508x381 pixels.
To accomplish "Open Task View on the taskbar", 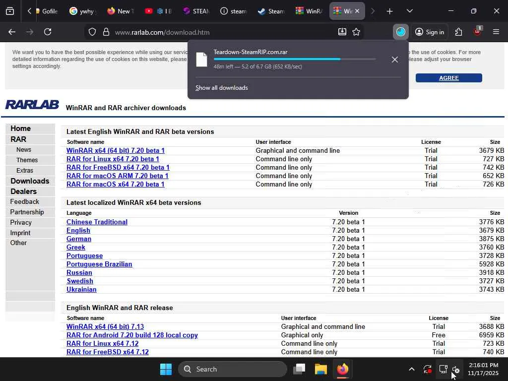I will (299, 369).
